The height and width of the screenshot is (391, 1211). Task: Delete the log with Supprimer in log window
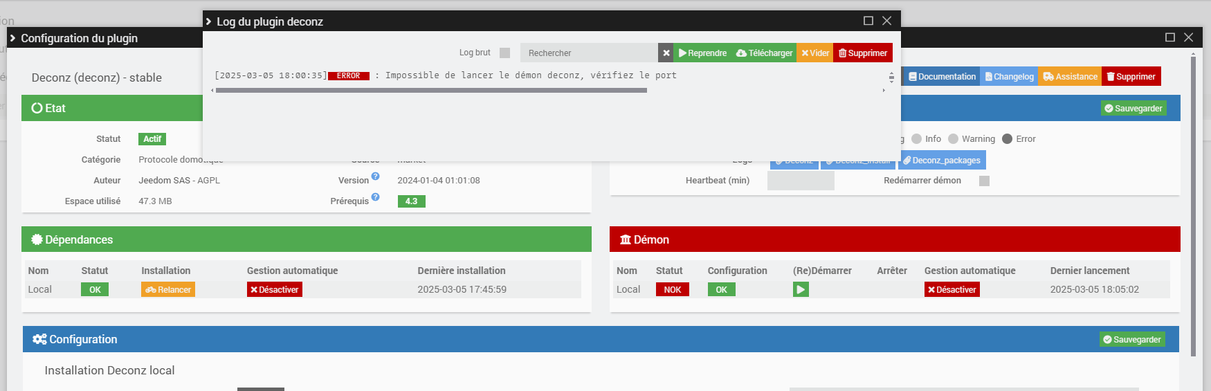pyautogui.click(x=863, y=53)
